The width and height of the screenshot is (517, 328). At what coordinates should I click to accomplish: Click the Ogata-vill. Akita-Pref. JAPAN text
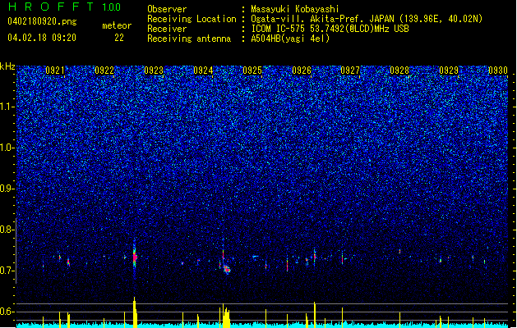click(x=322, y=19)
